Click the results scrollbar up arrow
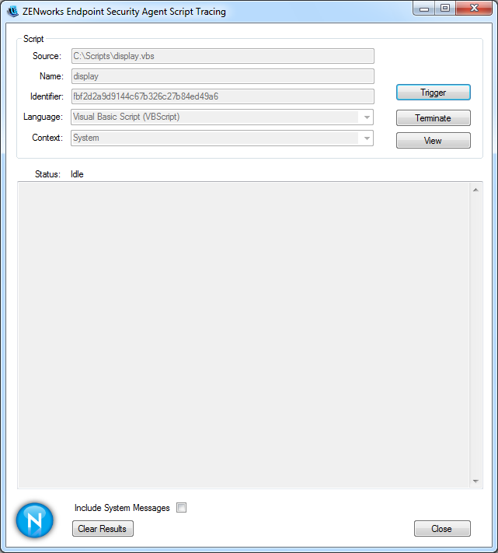 [475, 190]
